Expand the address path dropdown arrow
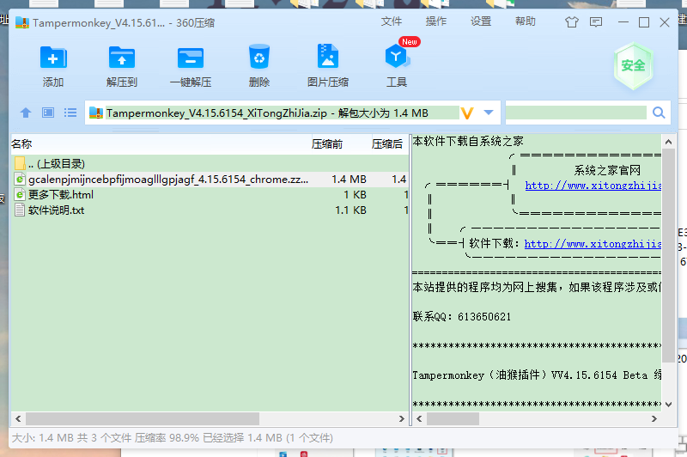The image size is (687, 457). coord(489,113)
